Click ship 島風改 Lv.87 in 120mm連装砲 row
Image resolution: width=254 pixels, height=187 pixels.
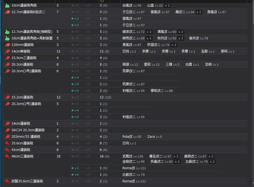[132, 45]
